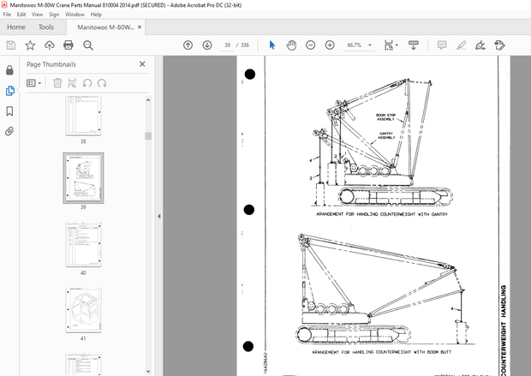Viewport: 531px width, 376px height.
Task: Open Attachments paperclip panel in sidebar
Action: tap(9, 132)
